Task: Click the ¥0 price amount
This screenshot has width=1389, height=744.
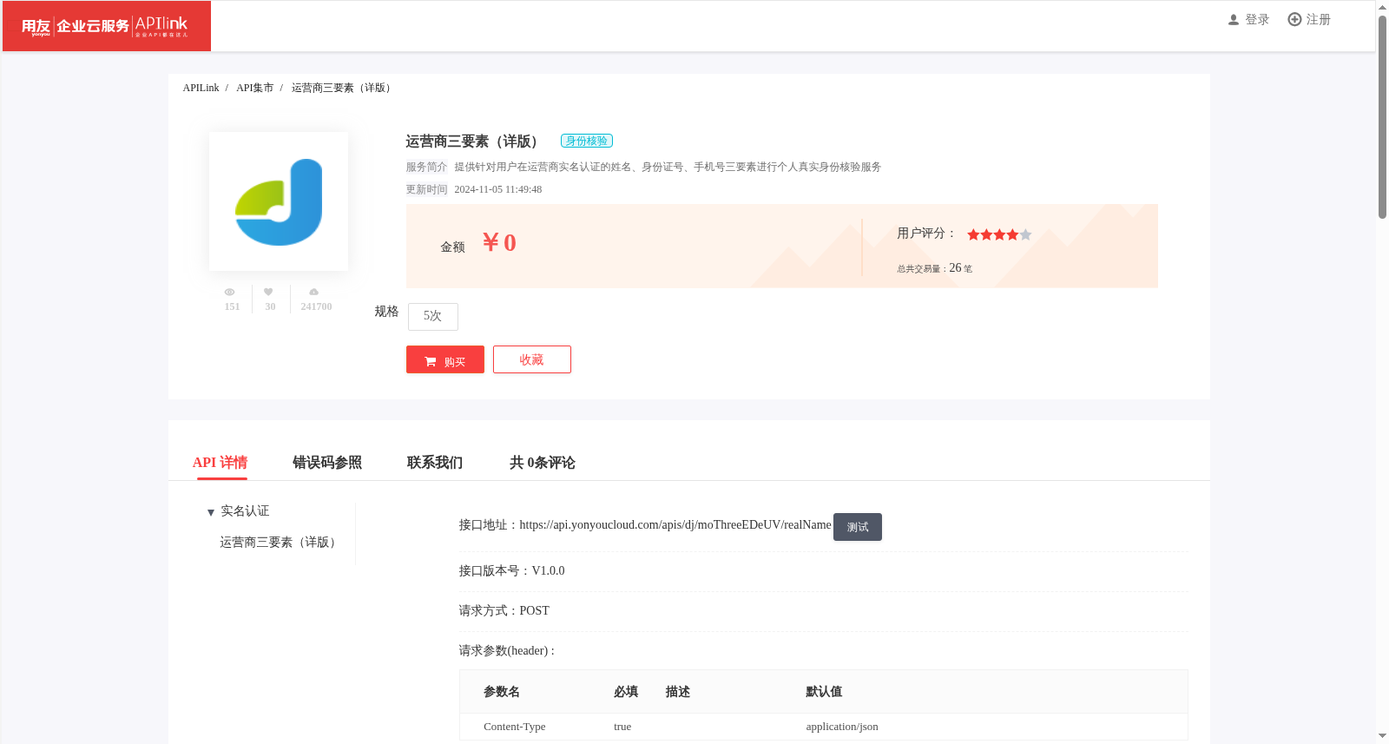Action: click(x=499, y=242)
